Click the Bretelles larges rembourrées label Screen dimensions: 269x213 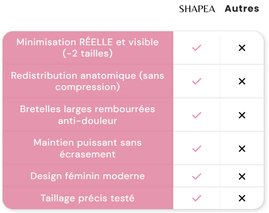pyautogui.click(x=87, y=115)
